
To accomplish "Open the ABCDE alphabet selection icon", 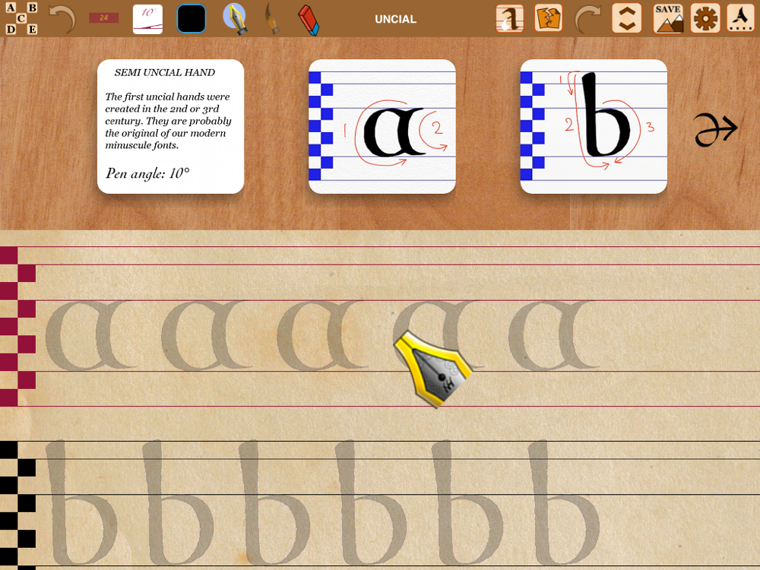I will pos(21,18).
